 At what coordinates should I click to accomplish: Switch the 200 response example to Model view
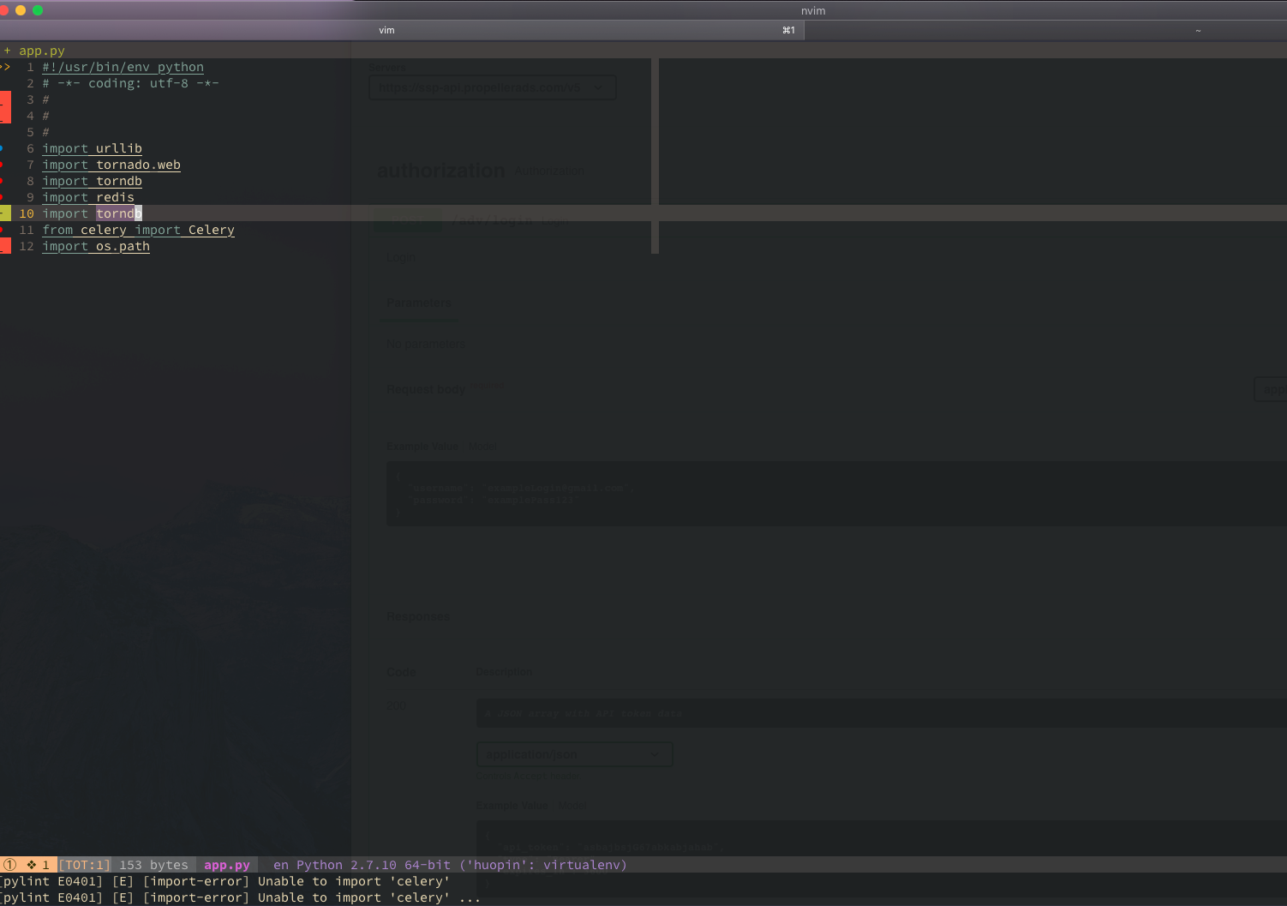pos(572,805)
